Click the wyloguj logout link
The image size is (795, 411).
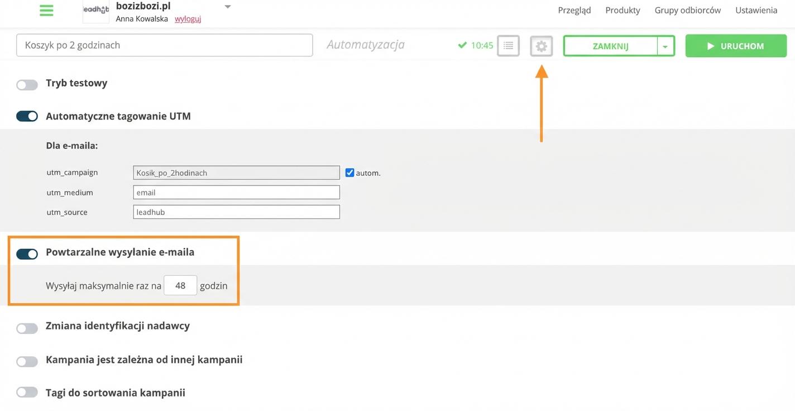point(188,18)
